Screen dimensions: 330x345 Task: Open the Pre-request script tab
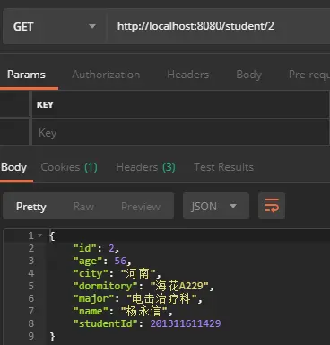309,75
